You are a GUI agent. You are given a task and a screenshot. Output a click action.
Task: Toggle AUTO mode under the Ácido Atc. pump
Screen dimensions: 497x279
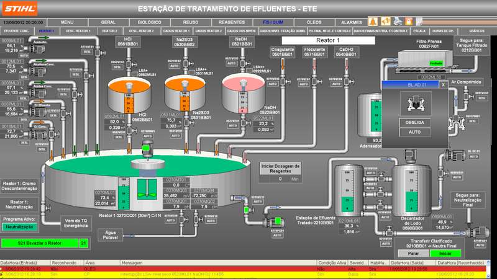tap(24, 55)
